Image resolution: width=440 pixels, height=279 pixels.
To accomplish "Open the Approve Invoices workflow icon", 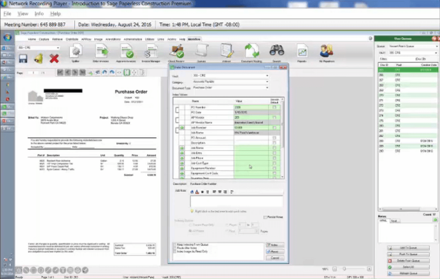I will 126,53.
